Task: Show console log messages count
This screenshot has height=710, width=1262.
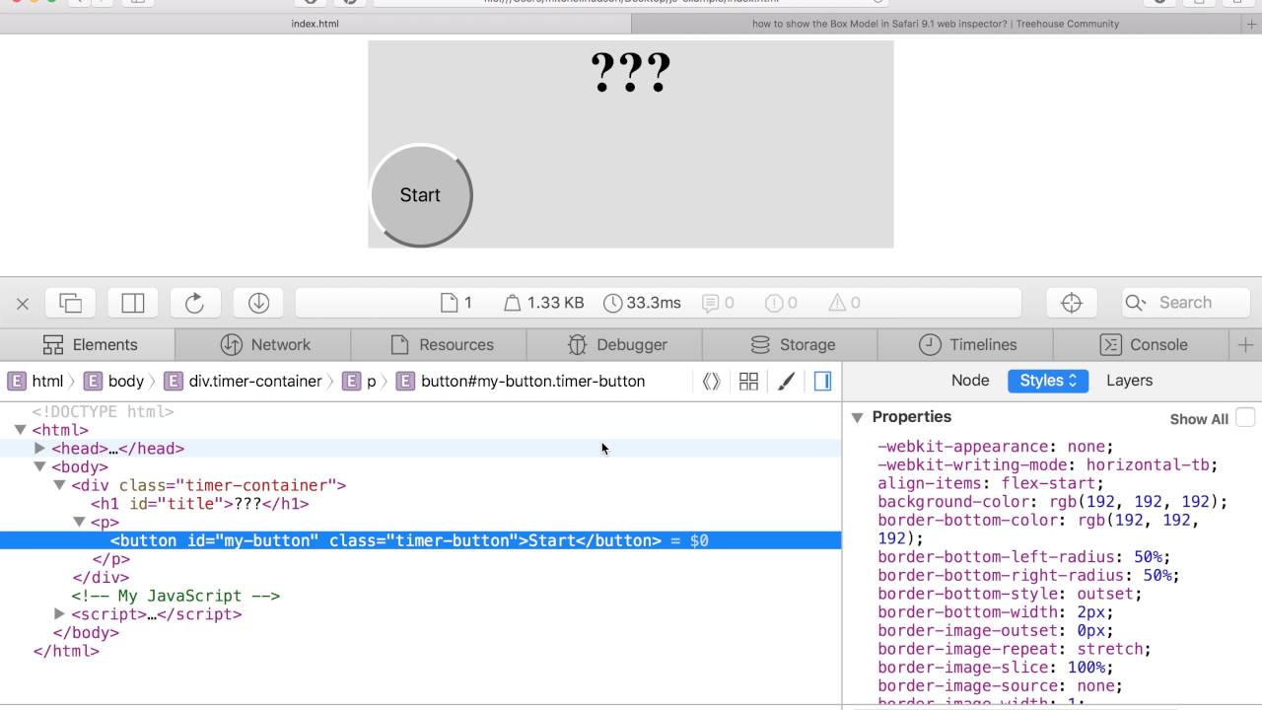Action: coord(718,303)
